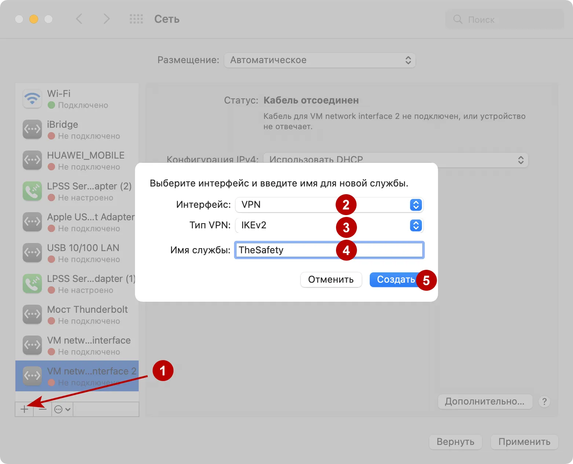
Task: Click the LPSS Serial Adapter phone icon
Action: [32, 191]
